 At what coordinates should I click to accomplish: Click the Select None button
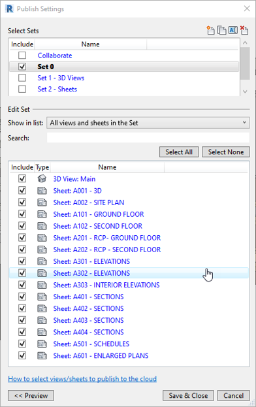(226, 152)
